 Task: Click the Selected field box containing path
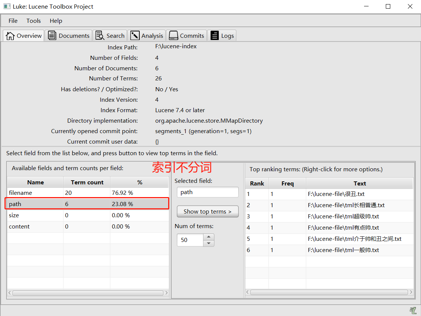pos(208,192)
